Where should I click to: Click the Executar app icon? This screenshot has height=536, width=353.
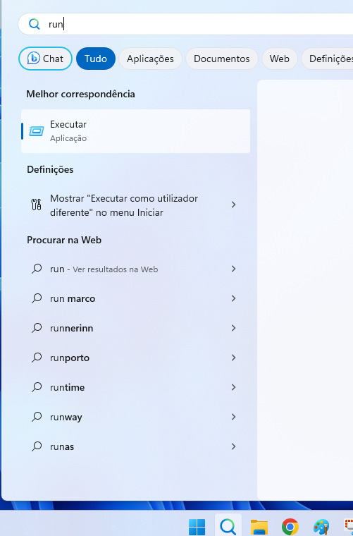coord(36,131)
